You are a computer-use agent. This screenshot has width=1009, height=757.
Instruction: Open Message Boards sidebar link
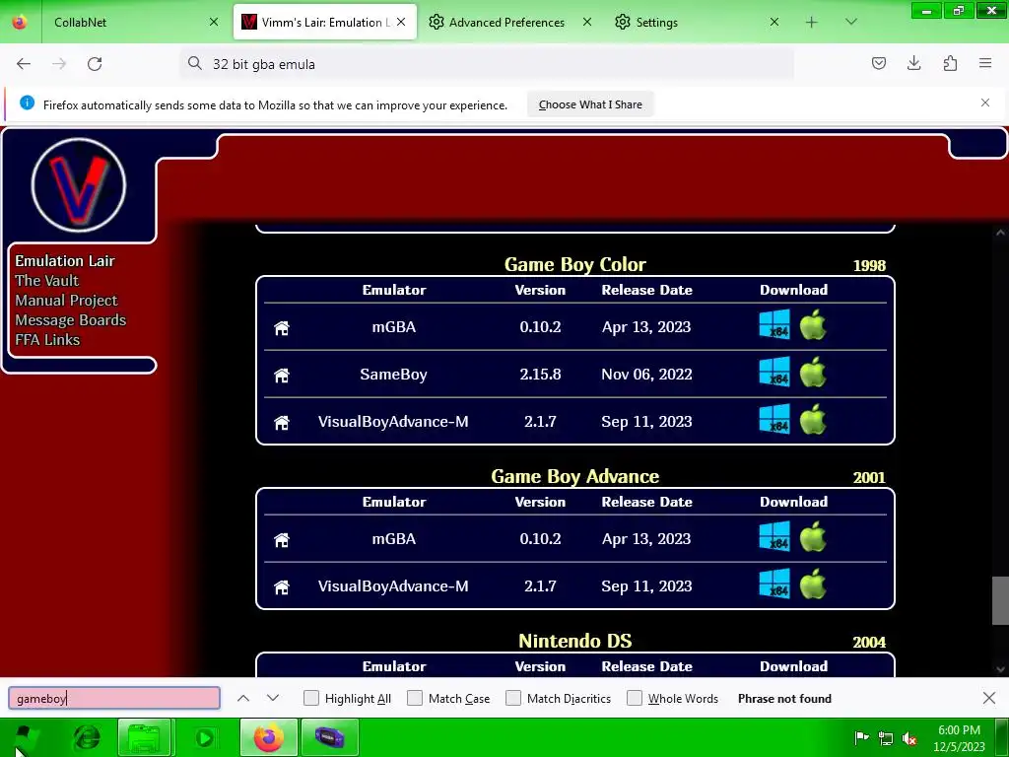(71, 320)
